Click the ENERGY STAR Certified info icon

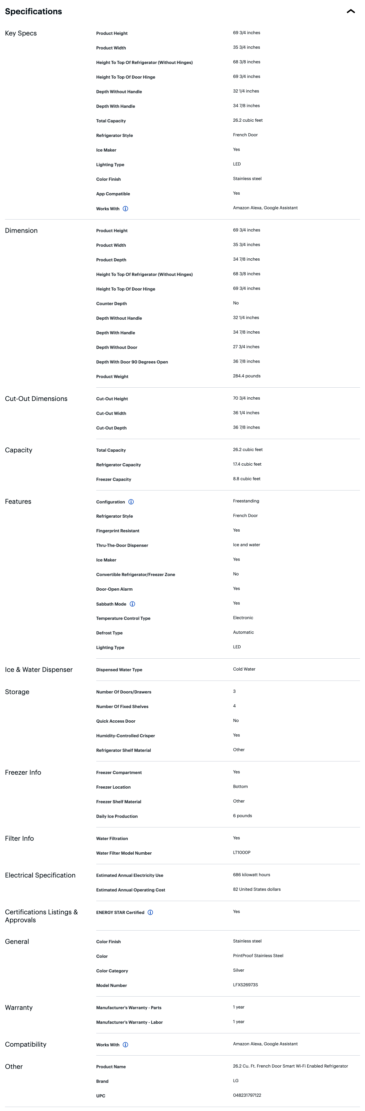(x=150, y=912)
